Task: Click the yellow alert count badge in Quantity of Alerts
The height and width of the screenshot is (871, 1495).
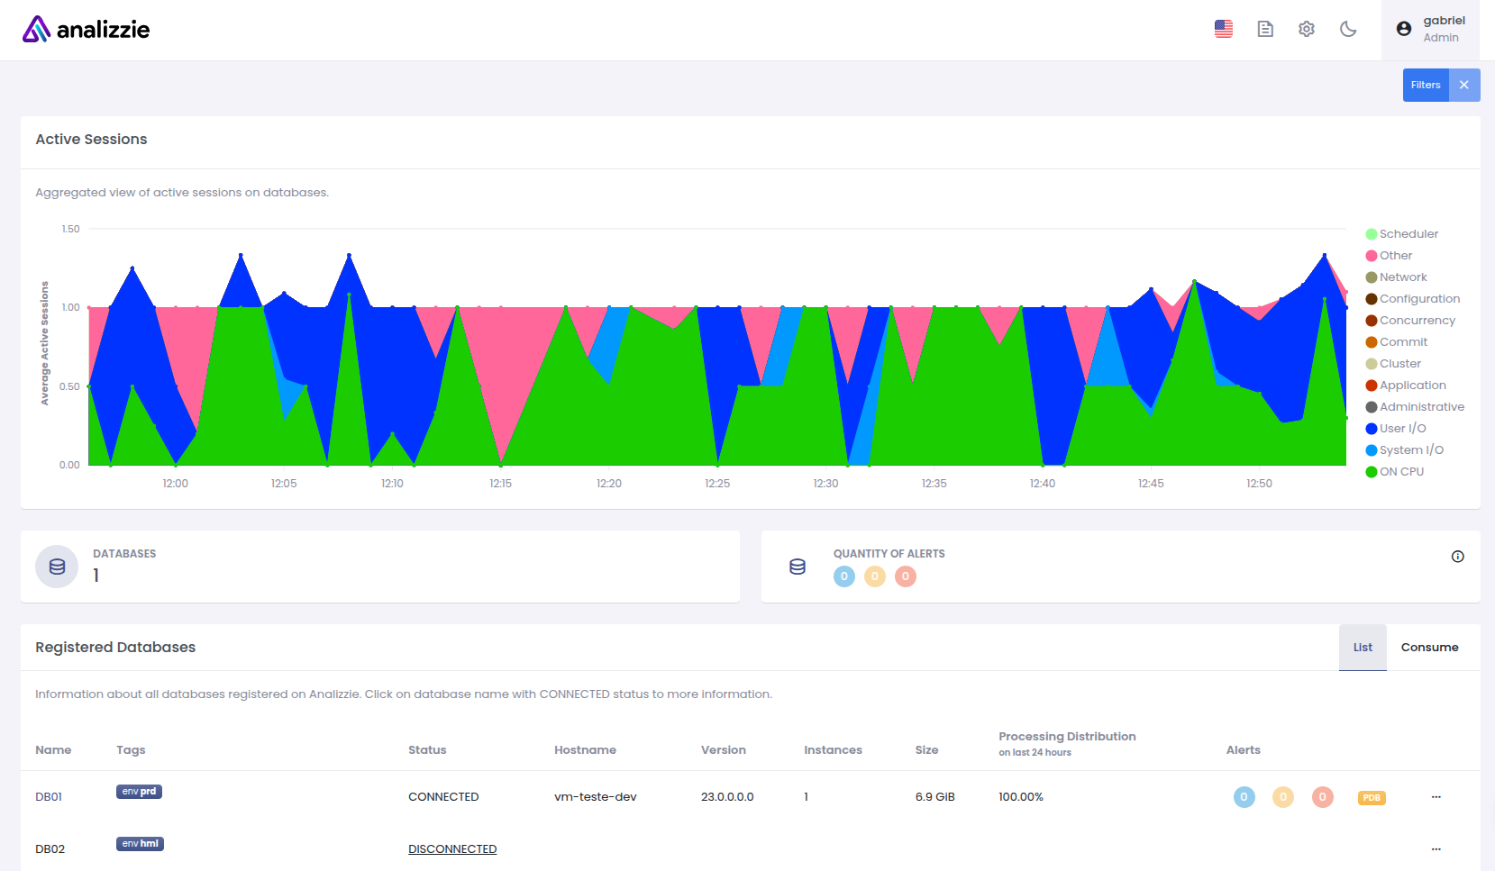Action: [875, 576]
